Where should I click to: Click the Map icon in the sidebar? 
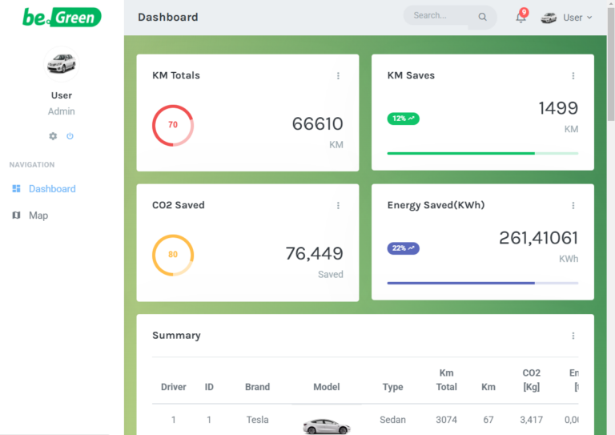pyautogui.click(x=16, y=215)
